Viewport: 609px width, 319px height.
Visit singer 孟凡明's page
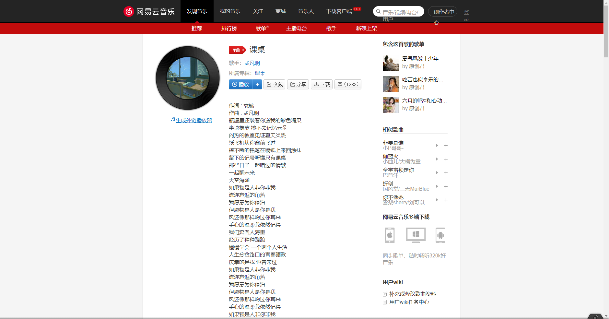click(x=252, y=63)
